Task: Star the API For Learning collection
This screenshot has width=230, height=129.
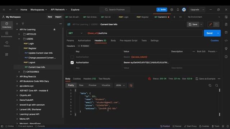Action: 54,29
